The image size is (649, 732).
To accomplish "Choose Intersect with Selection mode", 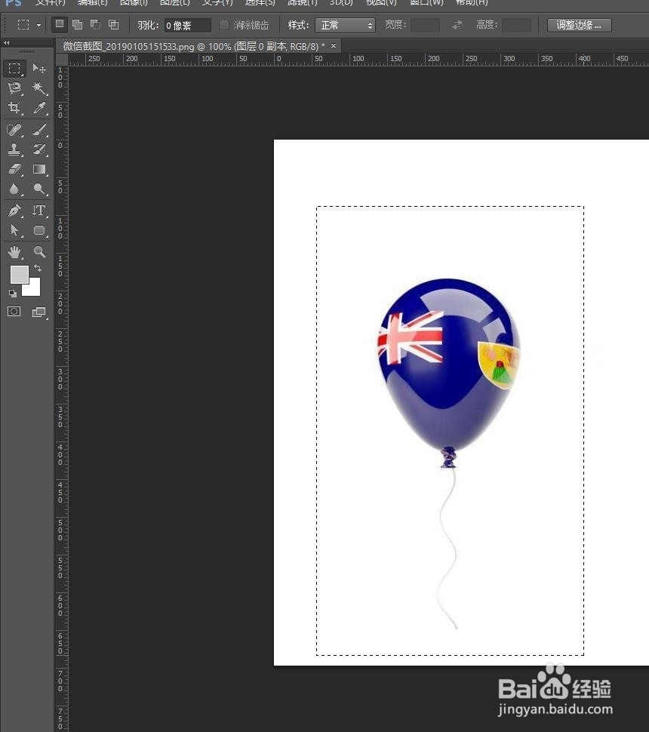I will pyautogui.click(x=113, y=24).
